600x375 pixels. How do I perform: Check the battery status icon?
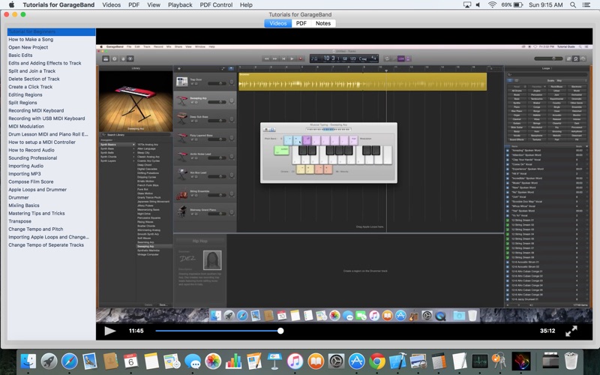(x=518, y=5)
